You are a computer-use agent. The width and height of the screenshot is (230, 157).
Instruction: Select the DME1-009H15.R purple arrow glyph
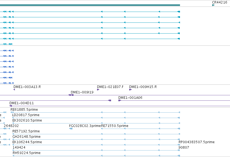pos(130,90)
